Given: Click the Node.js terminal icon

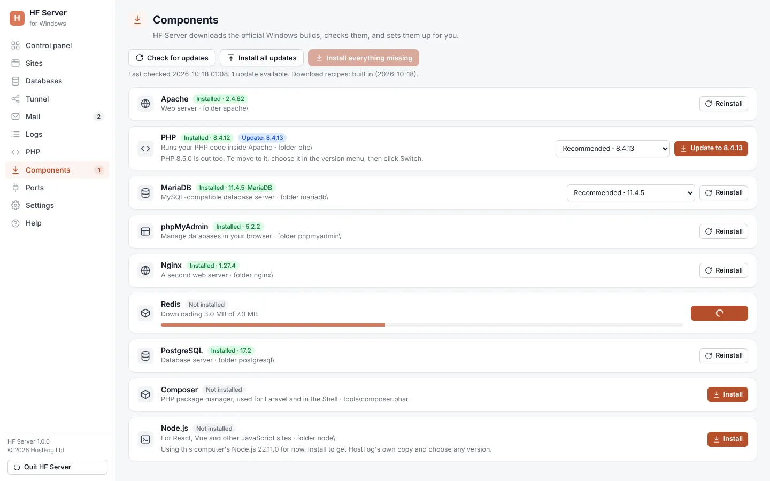Looking at the screenshot, I should click(145, 439).
